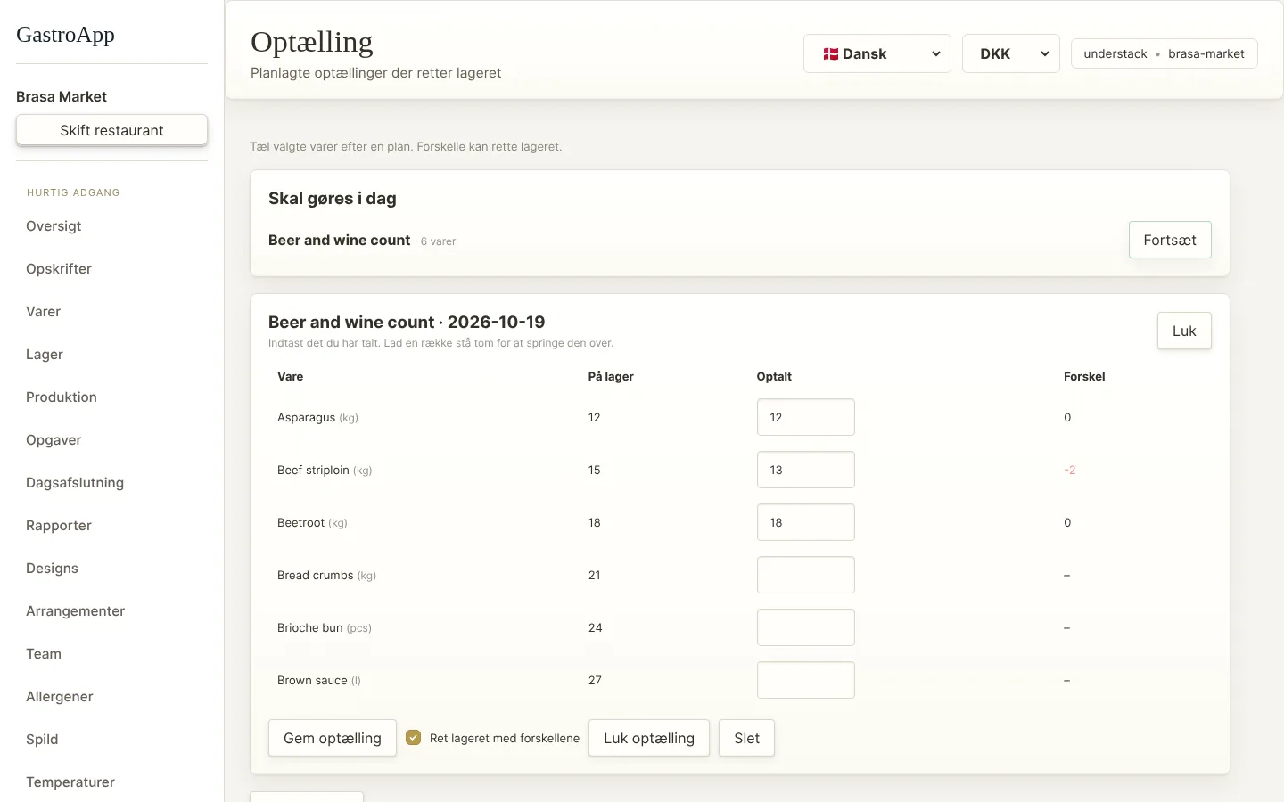Click the empty Brown sauce count field

[806, 680]
